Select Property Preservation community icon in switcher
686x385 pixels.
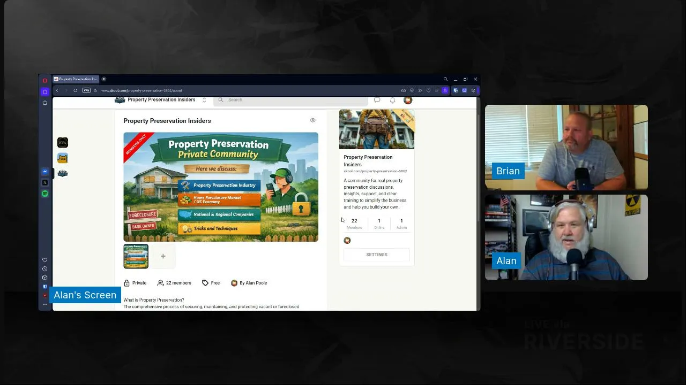click(x=63, y=173)
